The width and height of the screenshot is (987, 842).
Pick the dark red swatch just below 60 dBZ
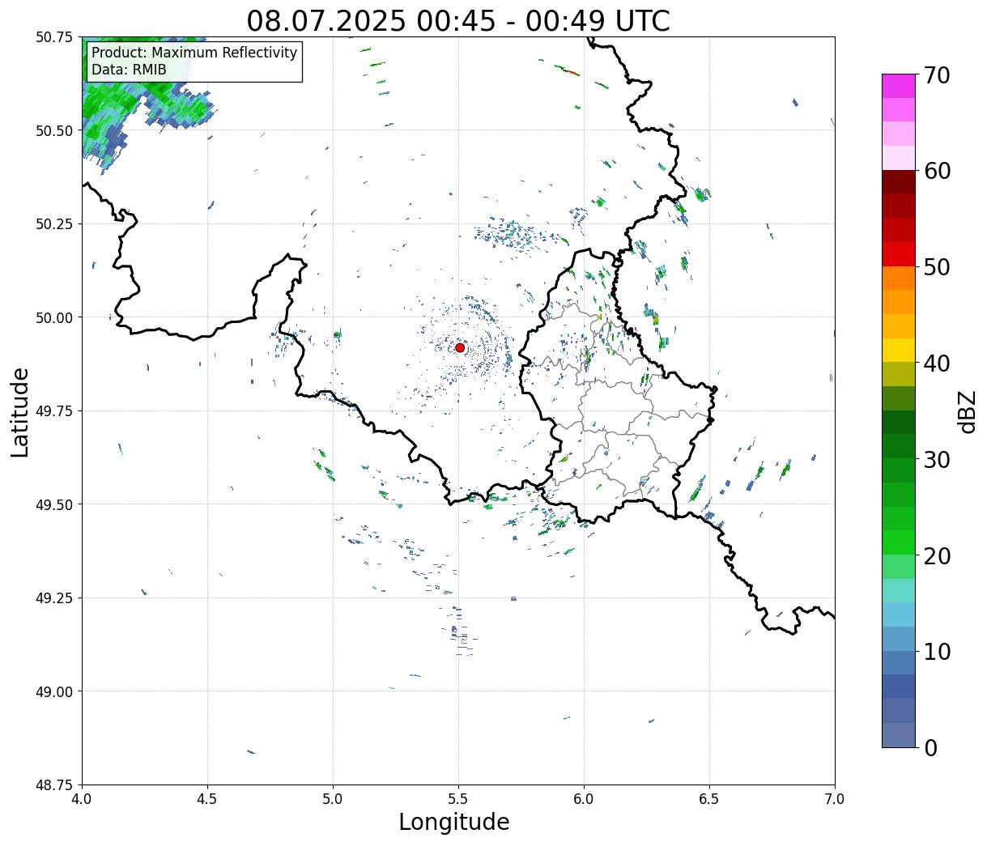[x=899, y=181]
